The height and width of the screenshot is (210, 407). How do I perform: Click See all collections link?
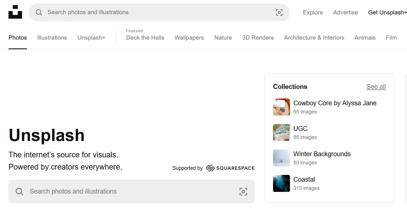(376, 87)
